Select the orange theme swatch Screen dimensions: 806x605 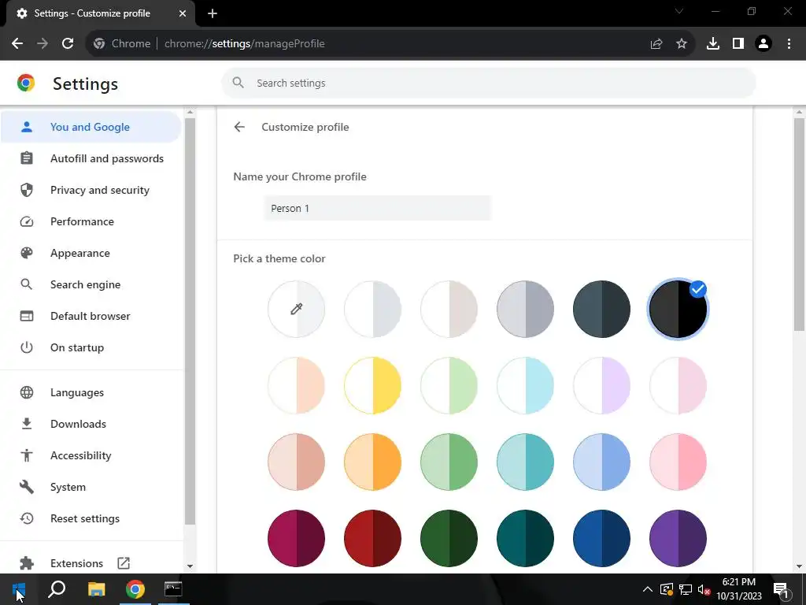[x=372, y=462]
